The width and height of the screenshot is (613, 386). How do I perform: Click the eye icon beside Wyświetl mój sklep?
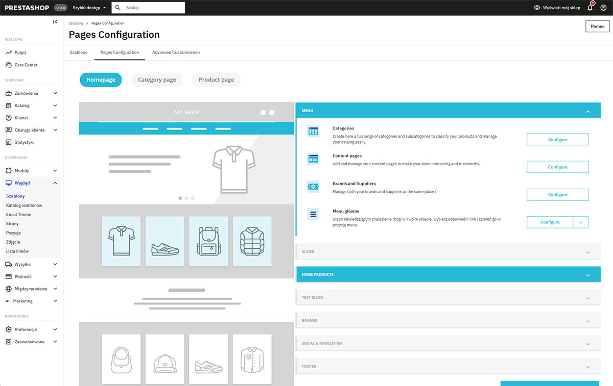click(536, 7)
